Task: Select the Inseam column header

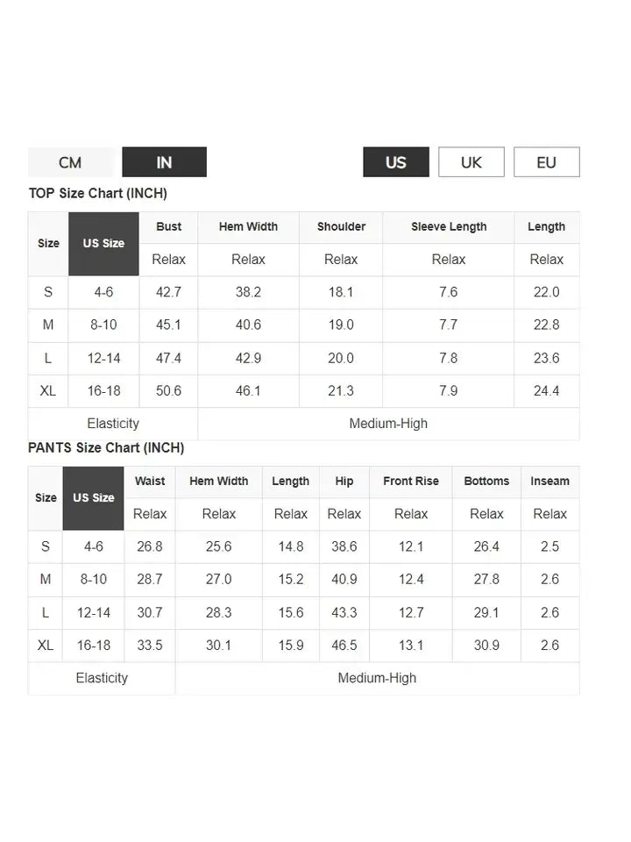Action: 550,482
